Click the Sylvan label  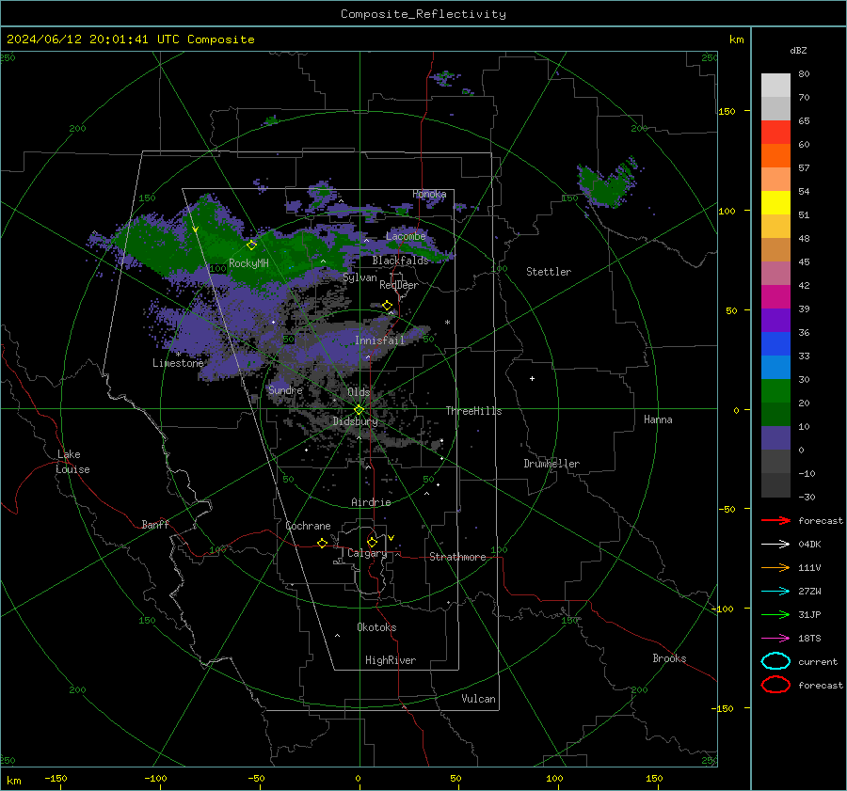point(360,277)
